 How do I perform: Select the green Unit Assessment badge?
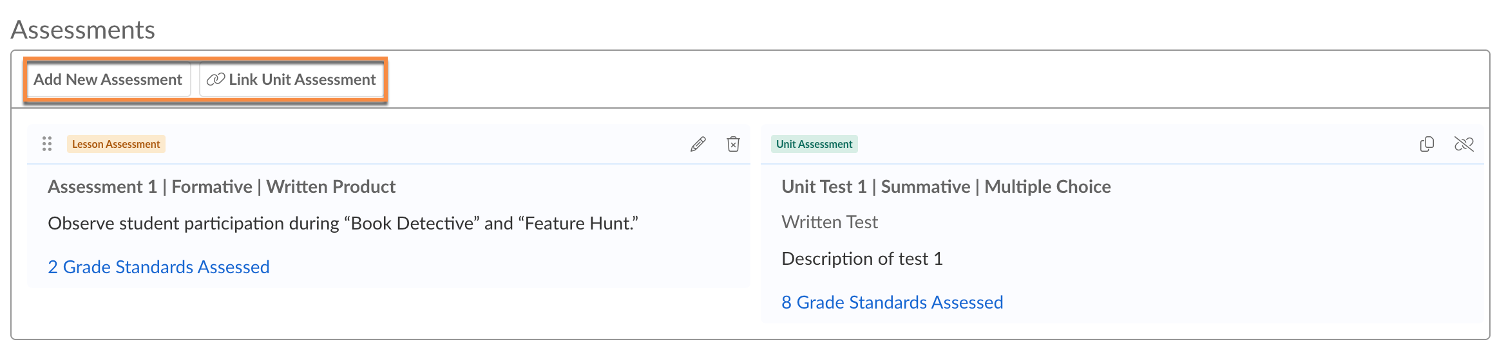(x=814, y=144)
